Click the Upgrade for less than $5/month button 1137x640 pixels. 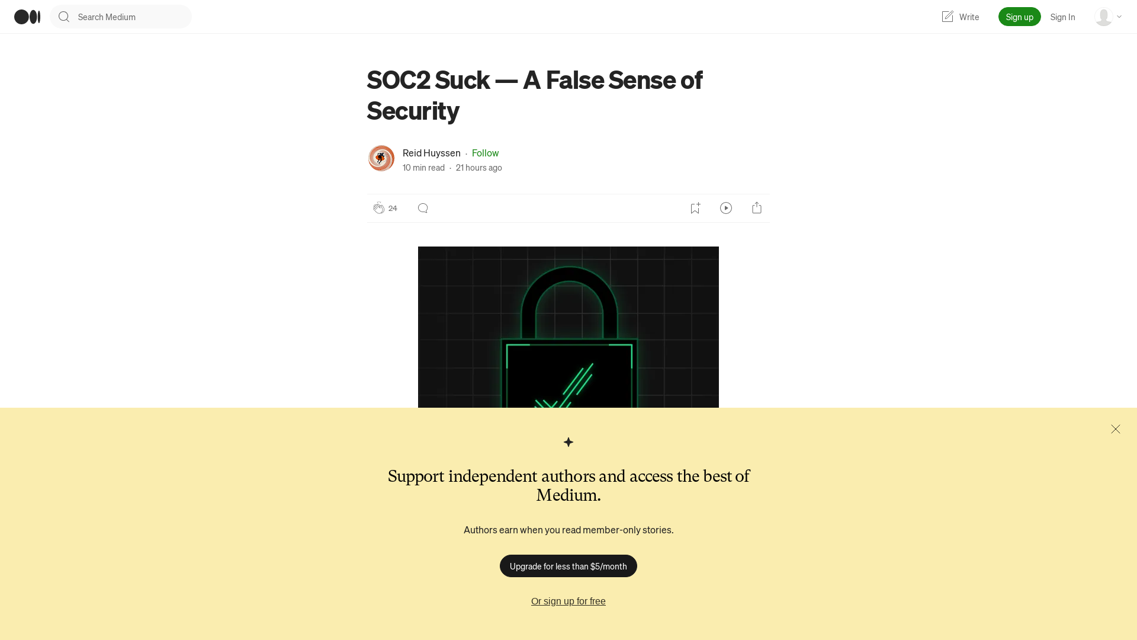point(568,566)
